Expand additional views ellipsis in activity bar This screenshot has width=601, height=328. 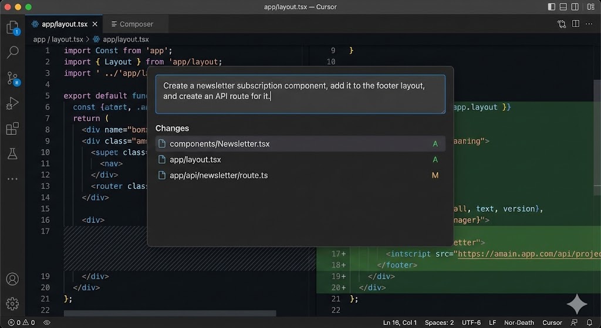(12, 179)
